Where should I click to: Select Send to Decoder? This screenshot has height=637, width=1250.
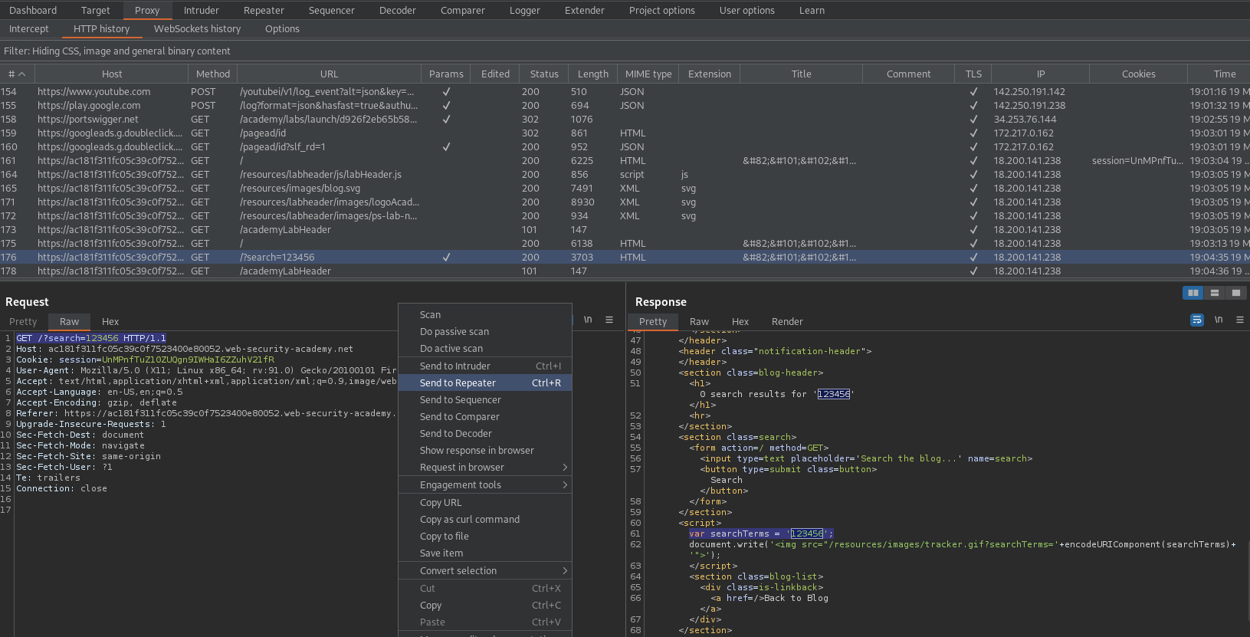(x=485, y=433)
